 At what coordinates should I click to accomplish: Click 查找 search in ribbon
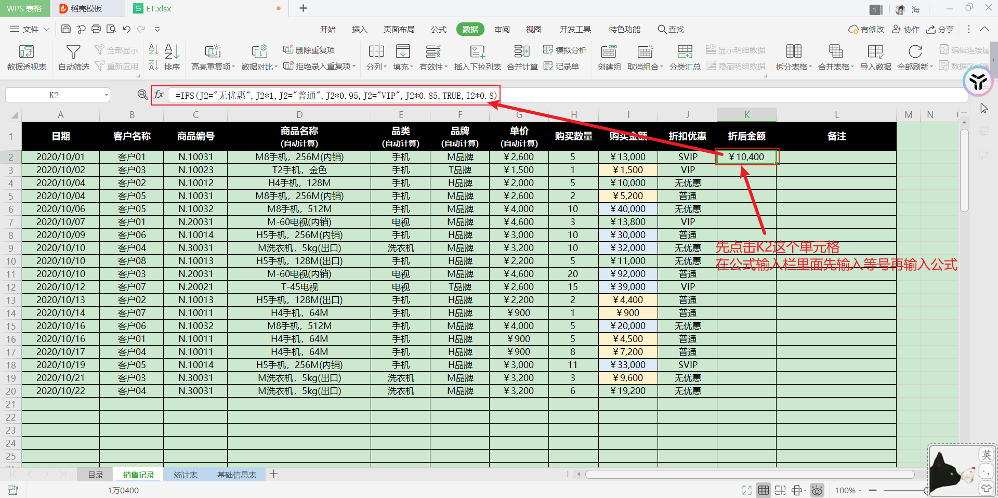pyautogui.click(x=671, y=29)
